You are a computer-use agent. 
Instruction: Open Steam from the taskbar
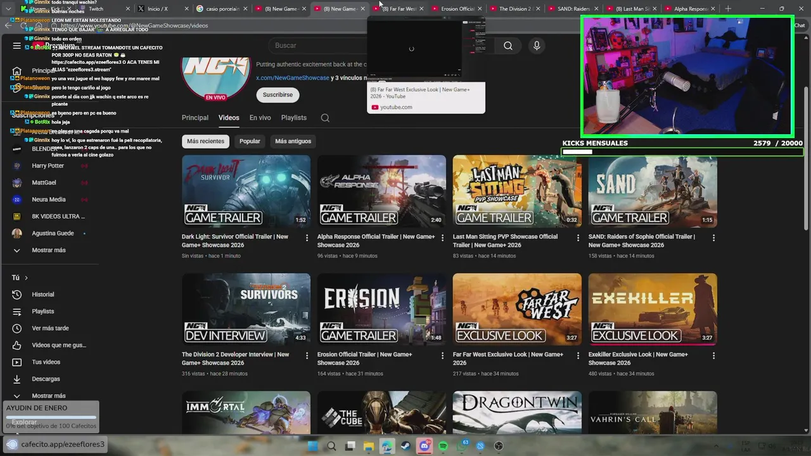[x=405, y=446]
